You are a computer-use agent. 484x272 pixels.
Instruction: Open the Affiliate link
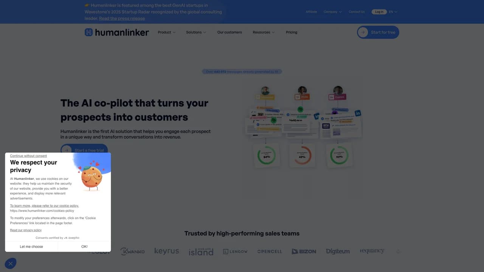coord(311,12)
